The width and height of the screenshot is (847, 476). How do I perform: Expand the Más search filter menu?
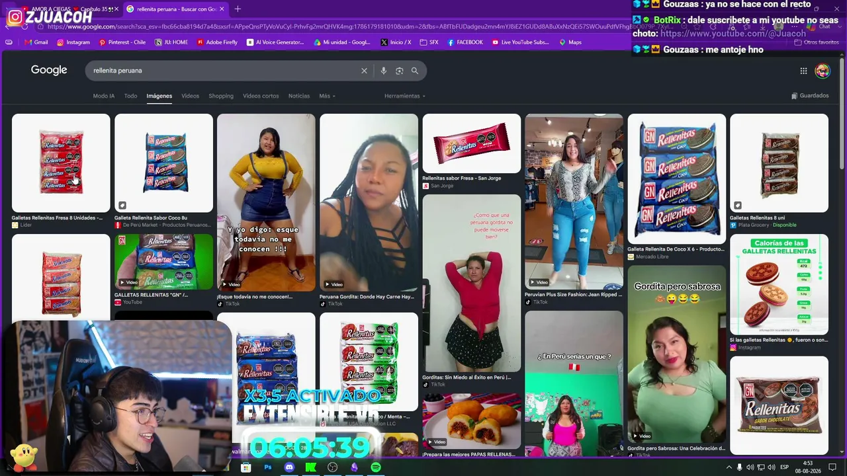(327, 96)
